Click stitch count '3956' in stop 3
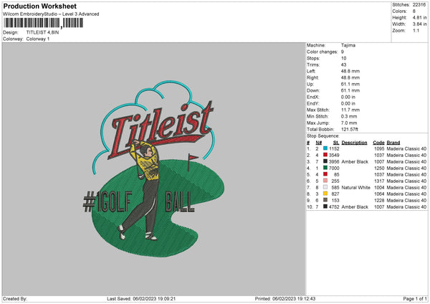 coord(334,161)
